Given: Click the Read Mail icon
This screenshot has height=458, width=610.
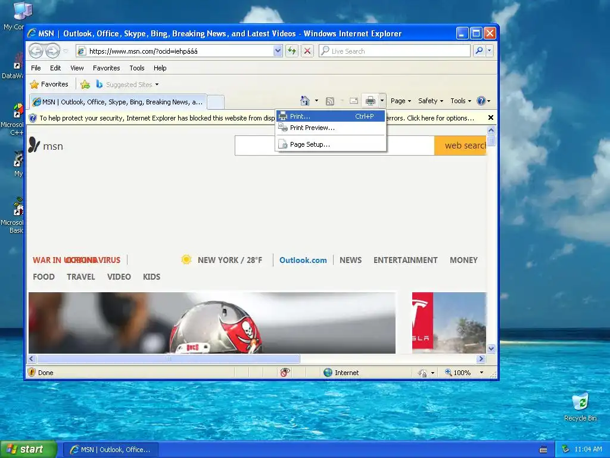Looking at the screenshot, I should [x=354, y=101].
